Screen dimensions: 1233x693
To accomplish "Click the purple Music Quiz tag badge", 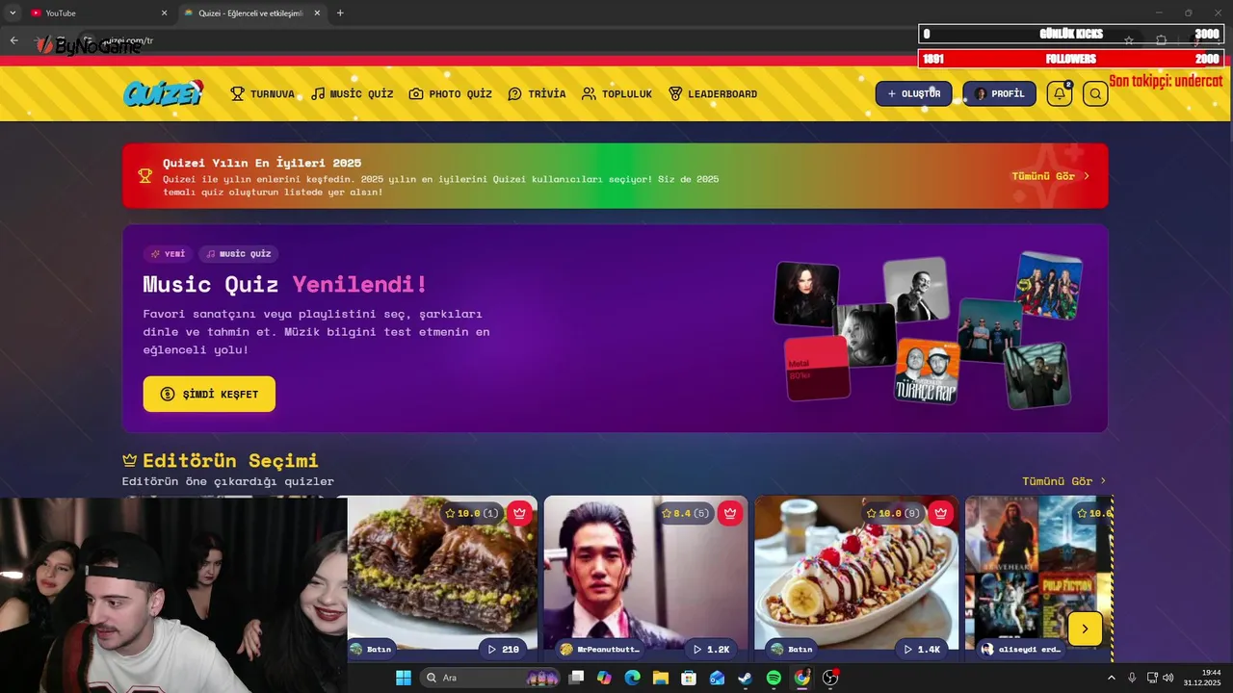I will 239,254.
